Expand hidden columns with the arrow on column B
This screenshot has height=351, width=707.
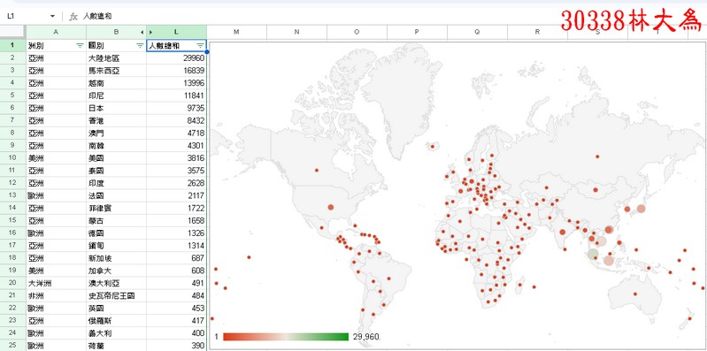coord(142,32)
